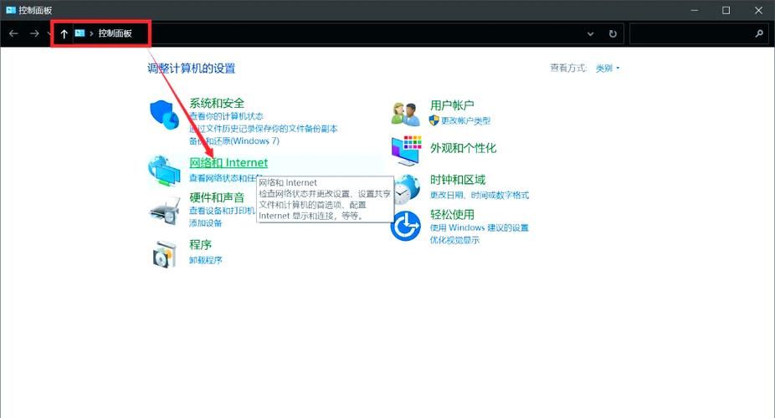
Task: Open 查看你的计算机状态 link
Action: [x=226, y=116]
